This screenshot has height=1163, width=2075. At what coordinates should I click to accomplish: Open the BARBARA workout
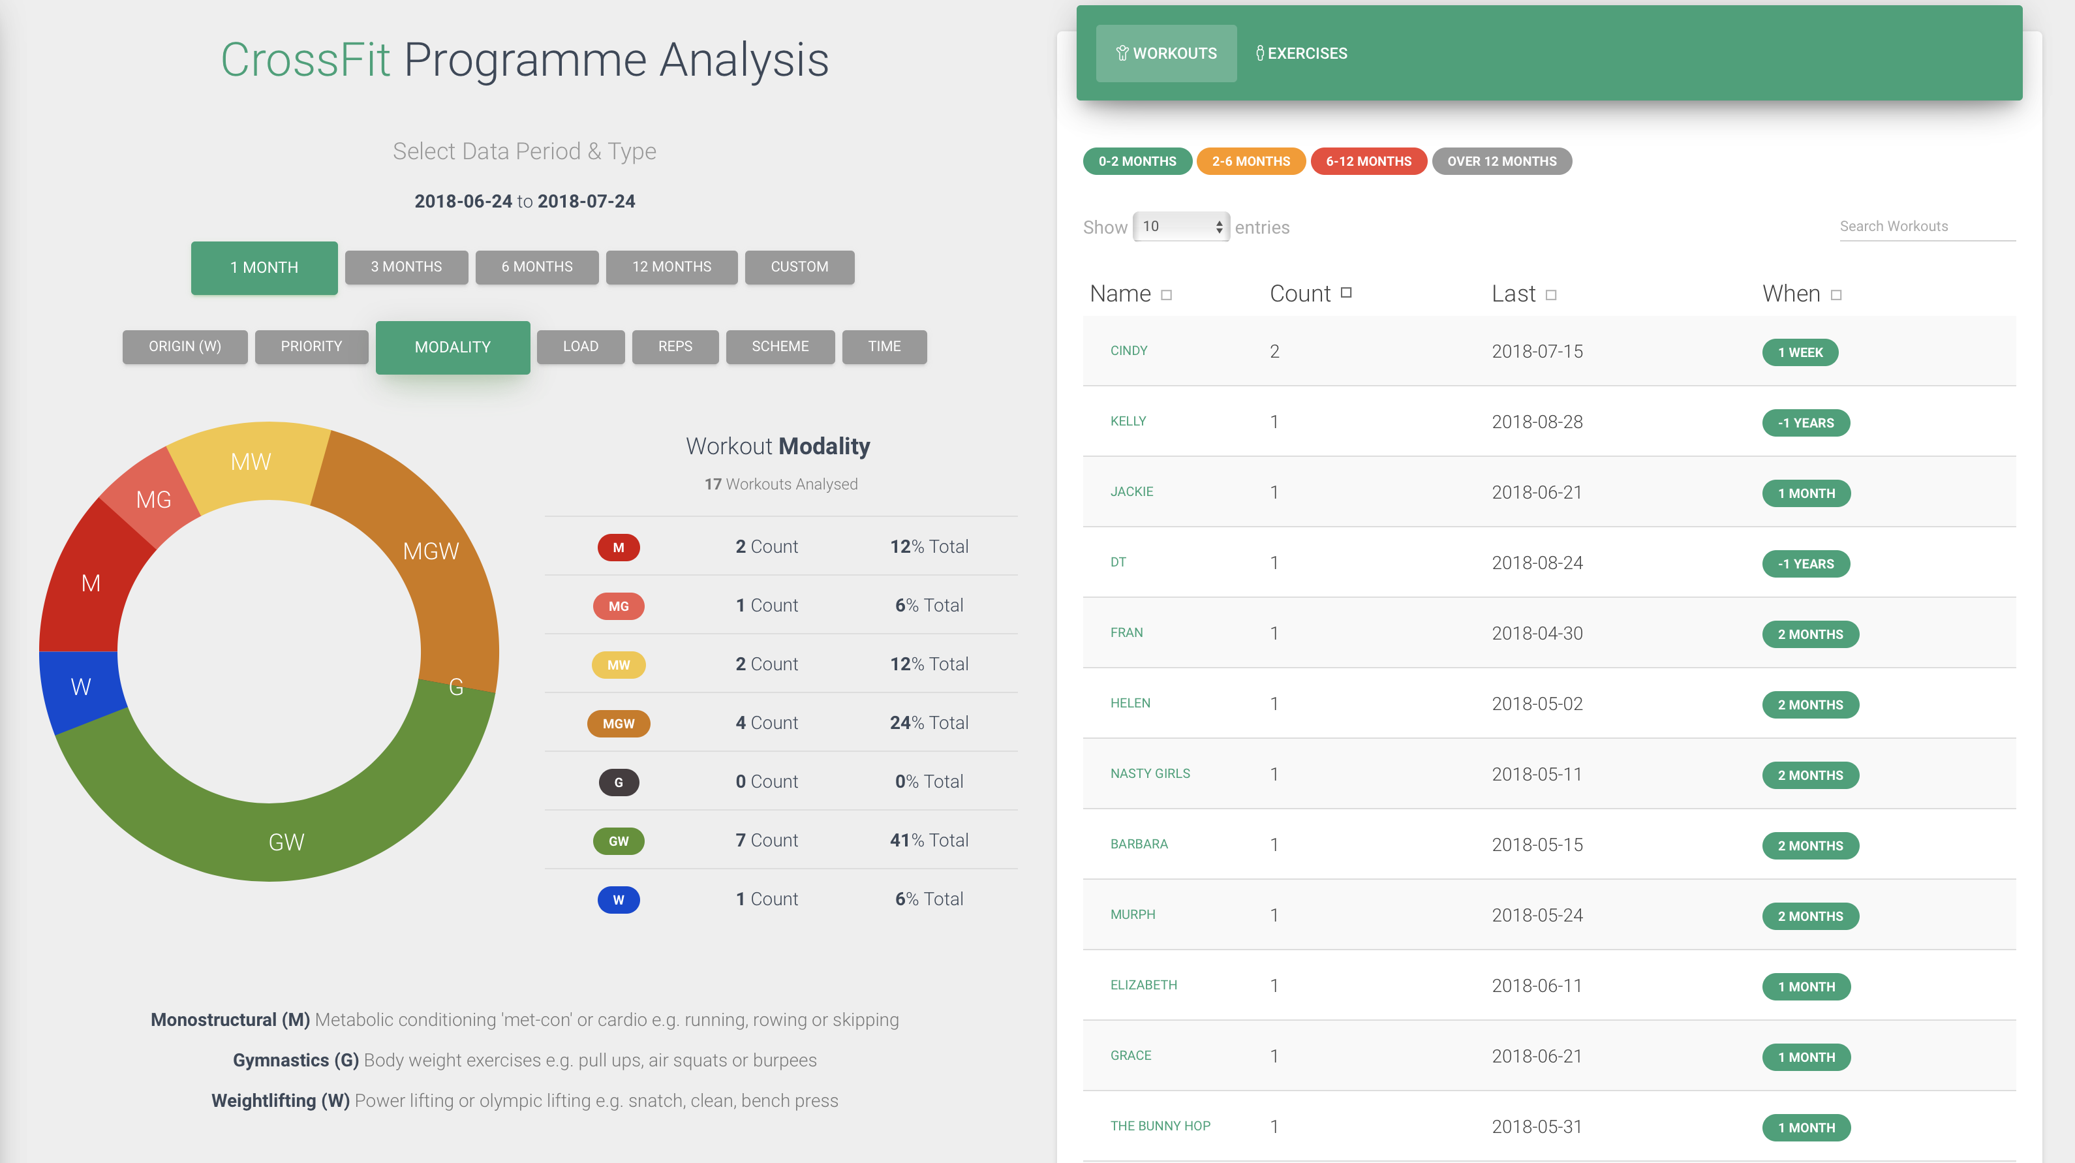pyautogui.click(x=1138, y=844)
